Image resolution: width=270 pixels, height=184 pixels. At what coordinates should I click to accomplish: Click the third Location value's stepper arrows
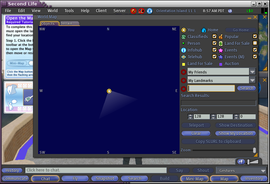pos(236,116)
